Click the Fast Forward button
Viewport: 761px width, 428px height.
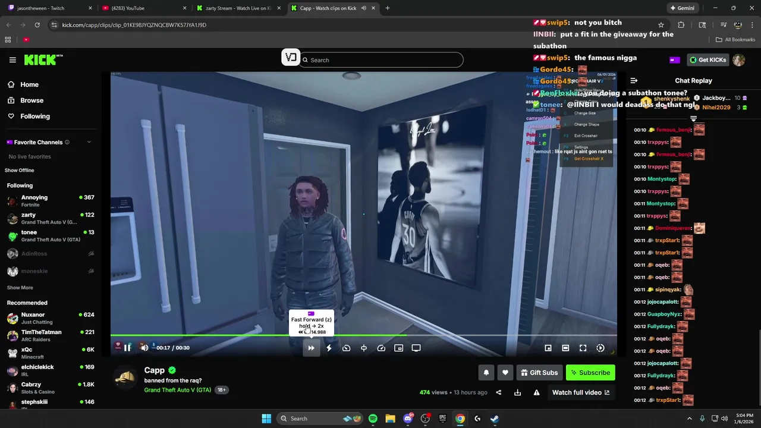[x=311, y=348]
